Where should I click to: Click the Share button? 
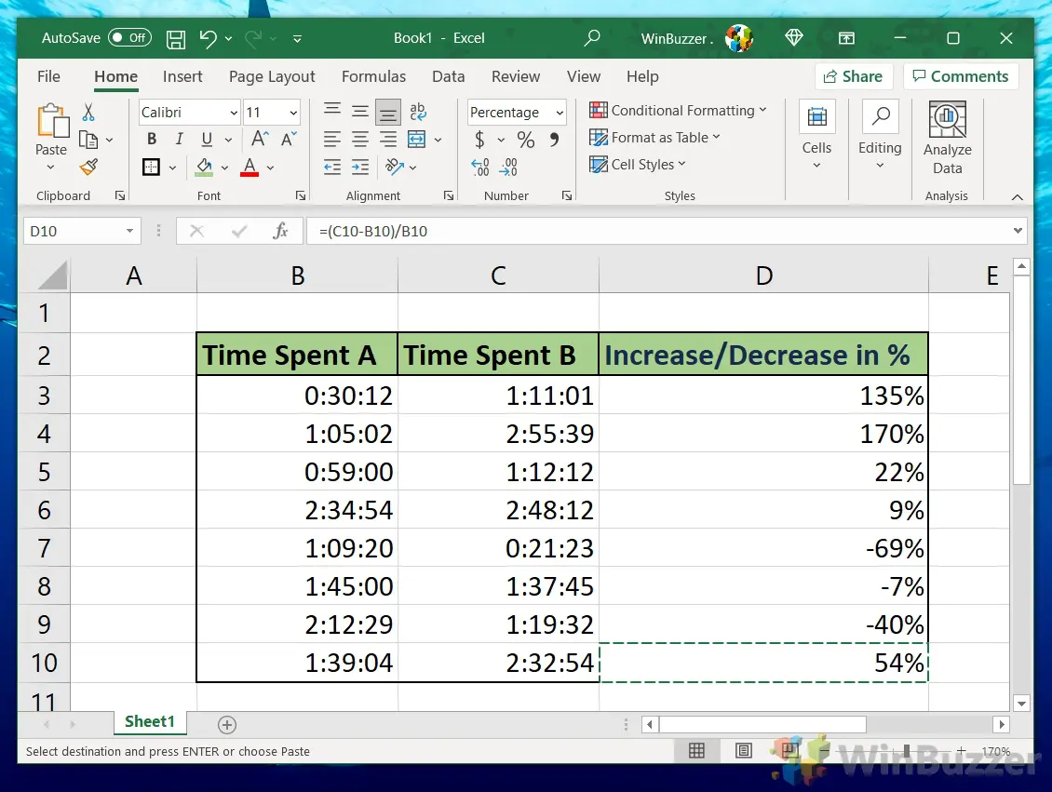point(853,76)
